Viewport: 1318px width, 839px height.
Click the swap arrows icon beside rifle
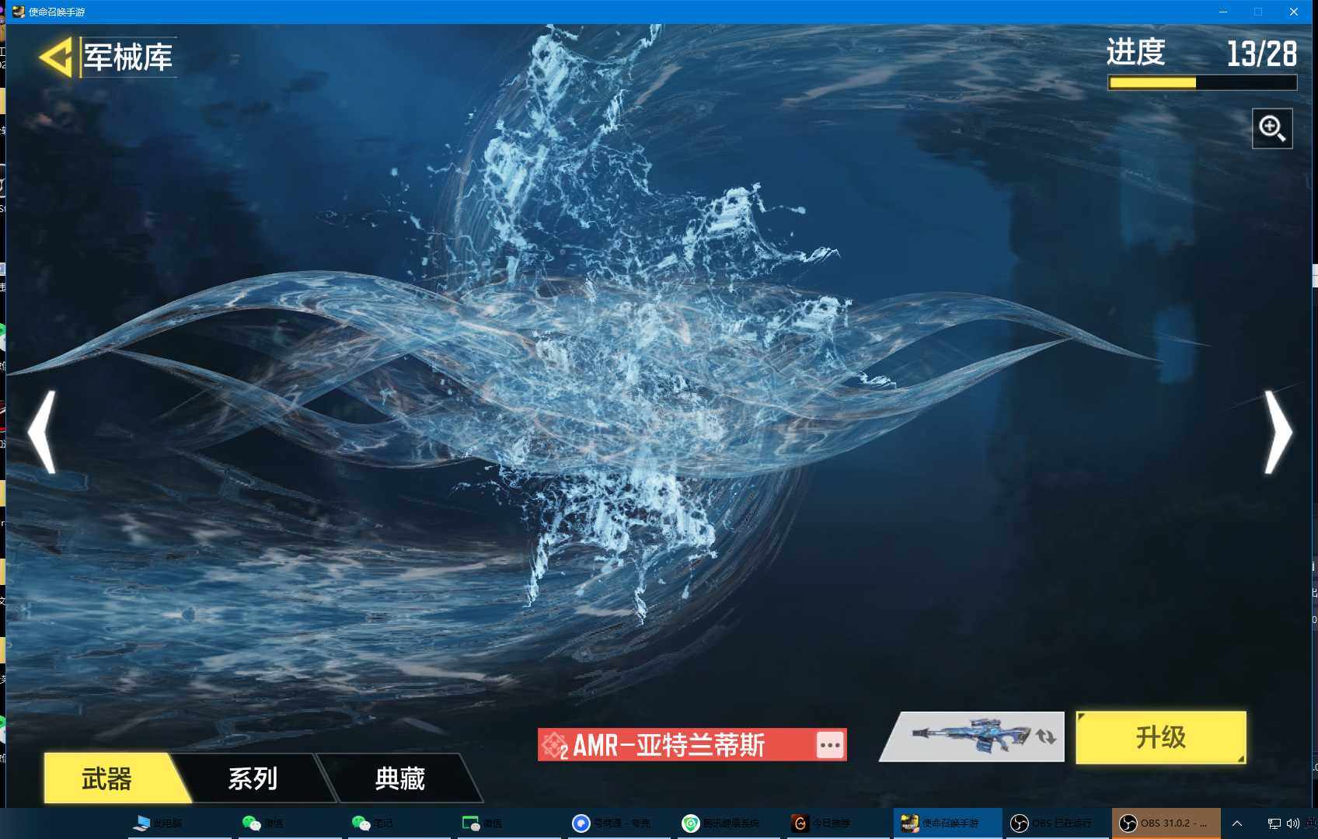(x=1047, y=736)
